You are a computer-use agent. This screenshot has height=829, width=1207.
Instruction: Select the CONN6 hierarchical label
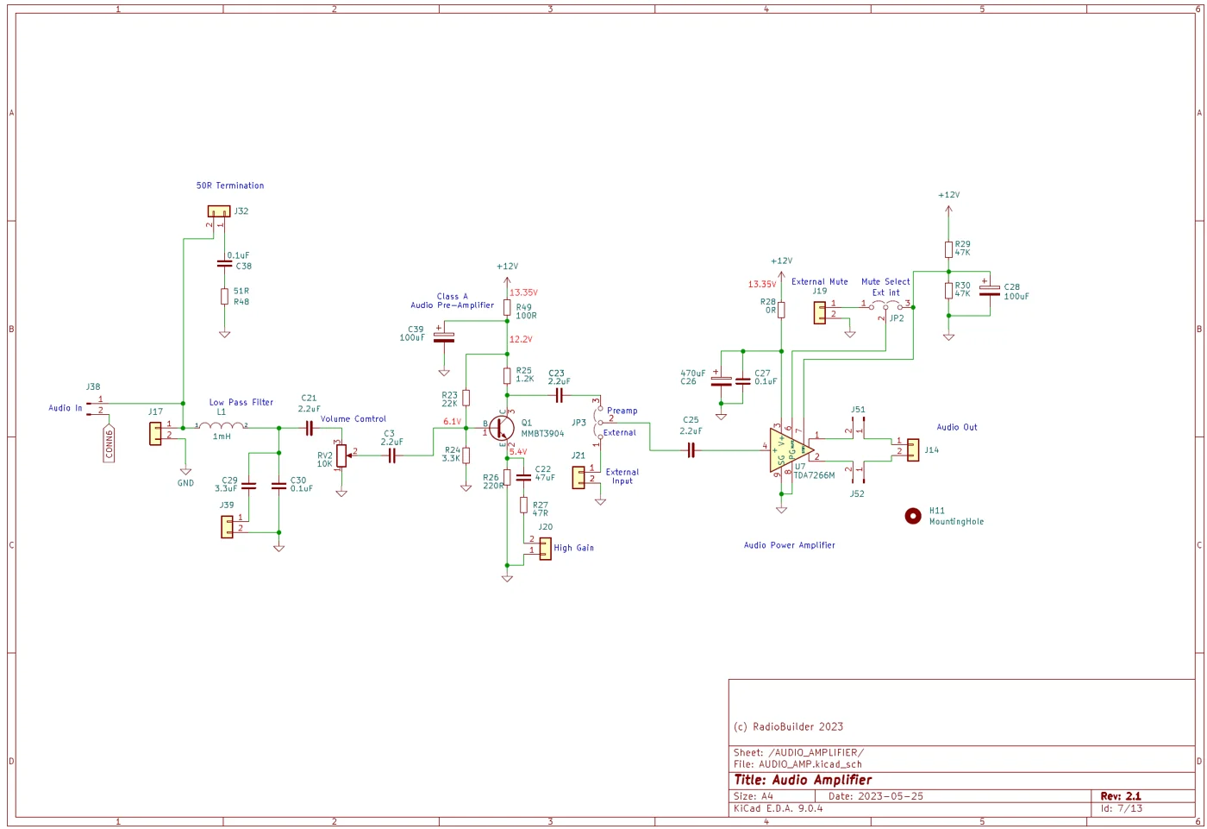109,443
